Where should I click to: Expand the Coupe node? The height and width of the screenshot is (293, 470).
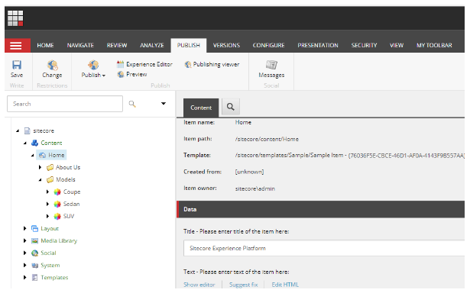coord(47,192)
